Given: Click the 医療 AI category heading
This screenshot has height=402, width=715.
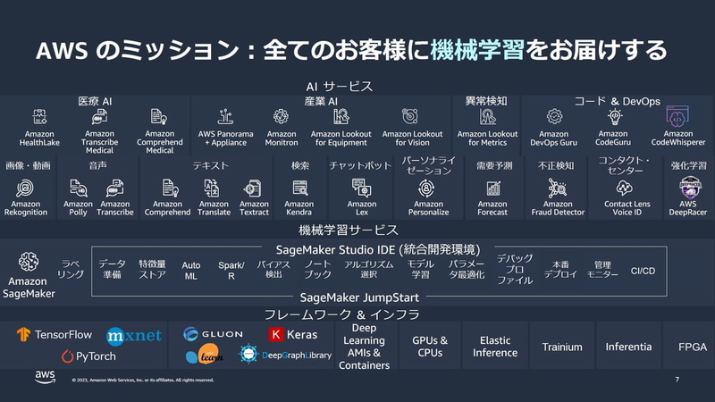Looking at the screenshot, I should [95, 101].
